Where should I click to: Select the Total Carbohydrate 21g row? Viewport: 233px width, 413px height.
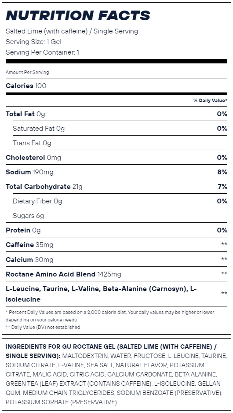point(116,187)
